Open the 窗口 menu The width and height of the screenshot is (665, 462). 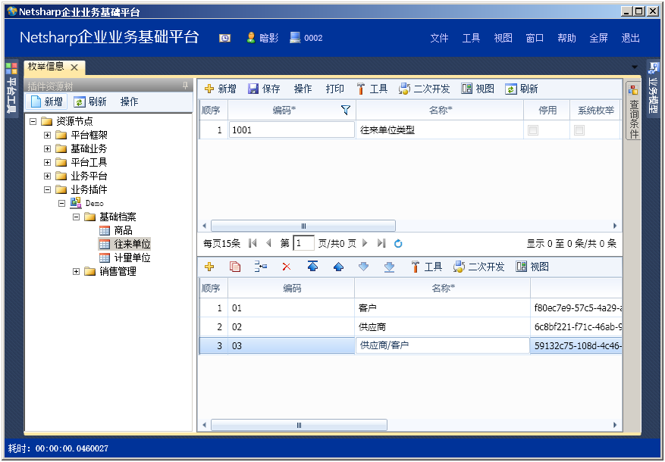click(535, 38)
